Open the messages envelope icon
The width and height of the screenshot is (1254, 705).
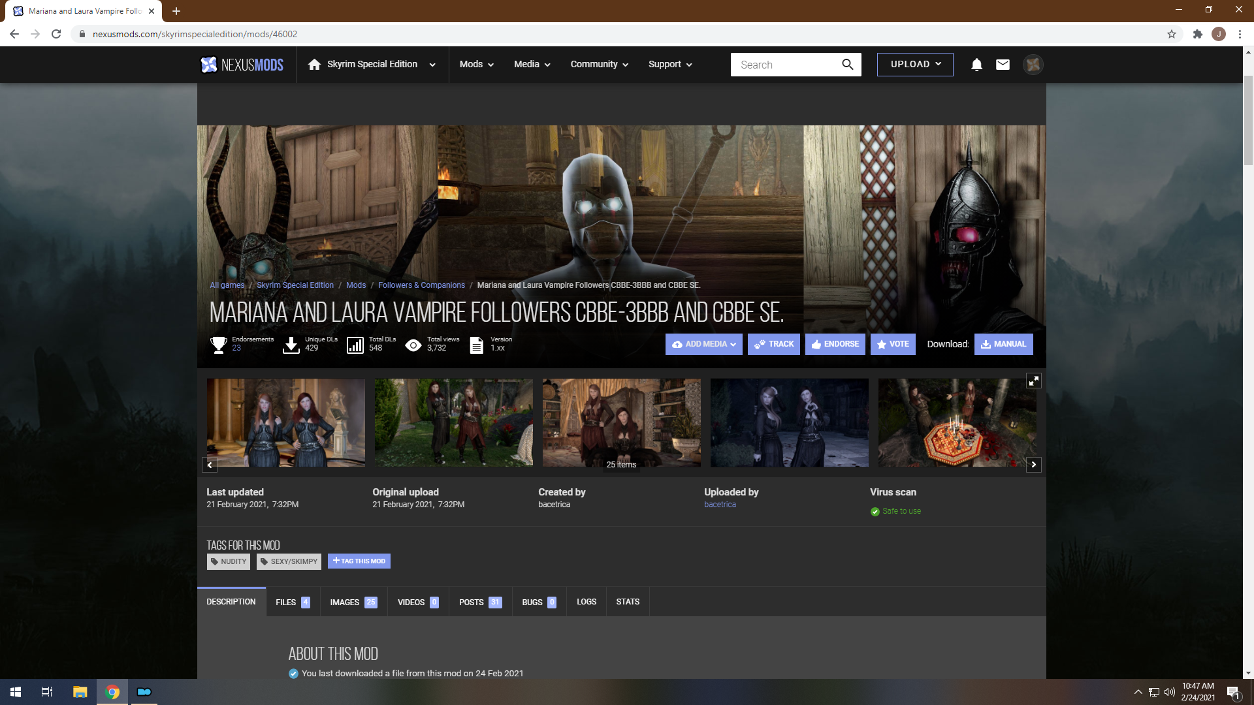(1003, 65)
